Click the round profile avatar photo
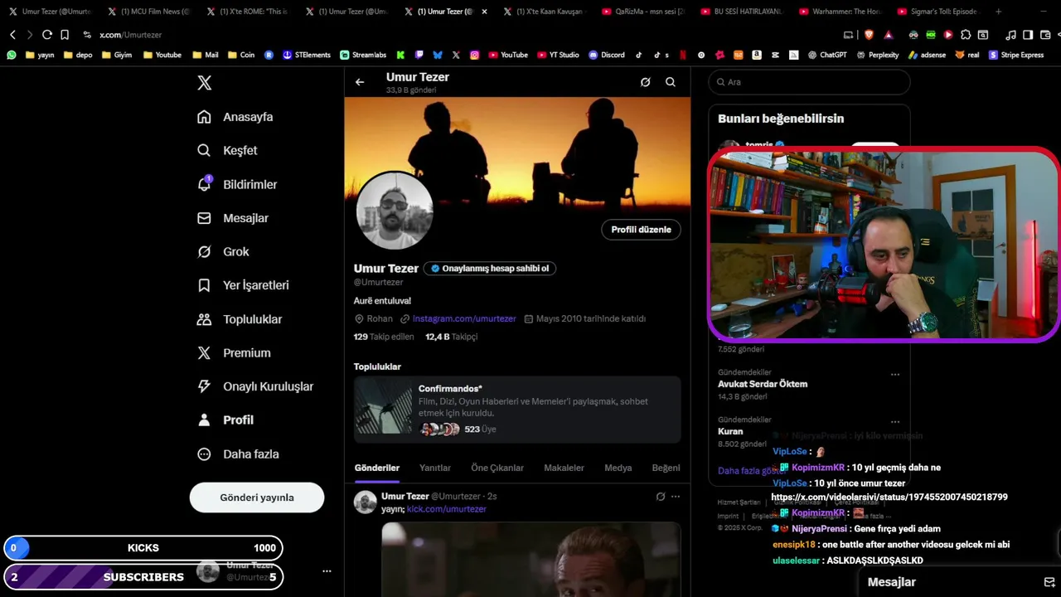 point(395,211)
